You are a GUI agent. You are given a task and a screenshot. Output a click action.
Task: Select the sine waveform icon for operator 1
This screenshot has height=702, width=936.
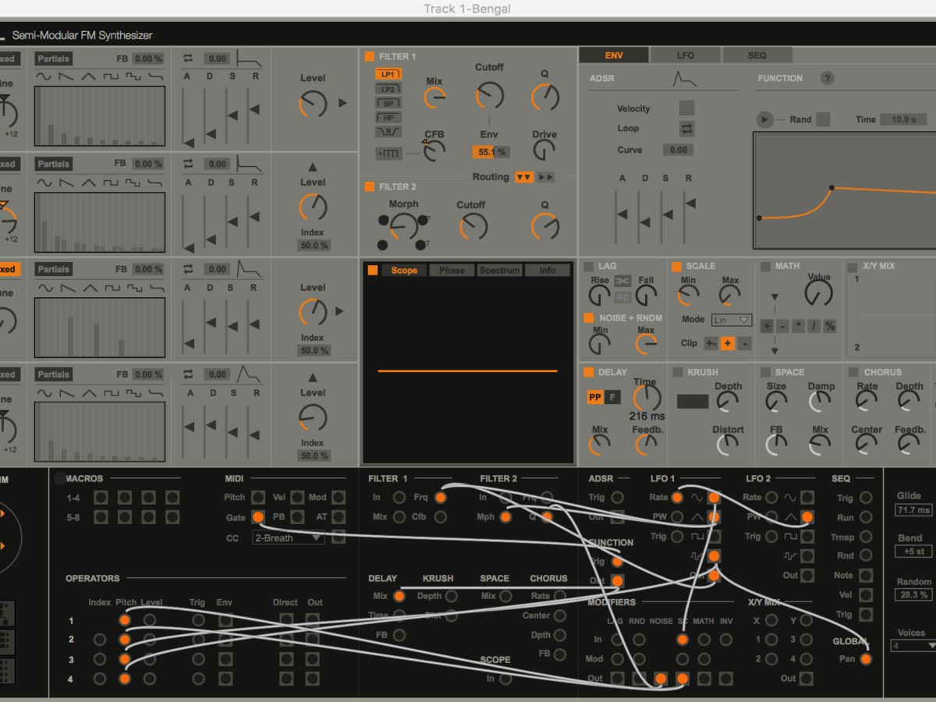[45, 77]
